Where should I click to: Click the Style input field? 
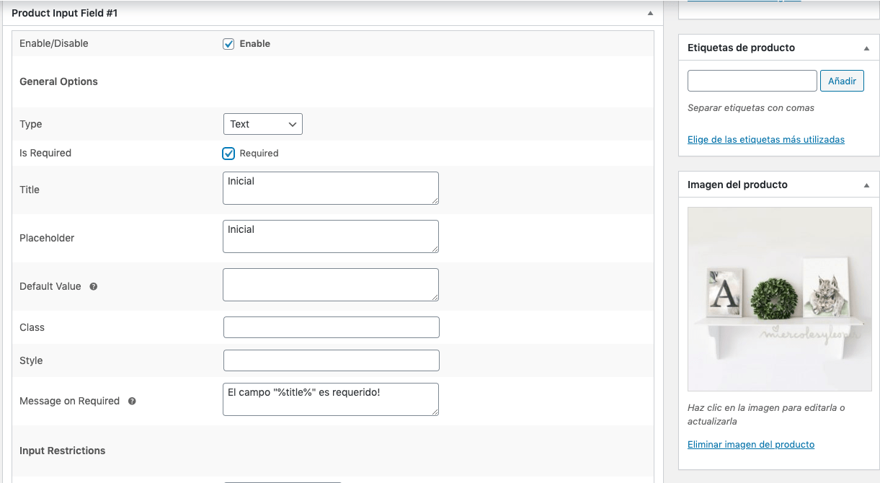tap(332, 360)
